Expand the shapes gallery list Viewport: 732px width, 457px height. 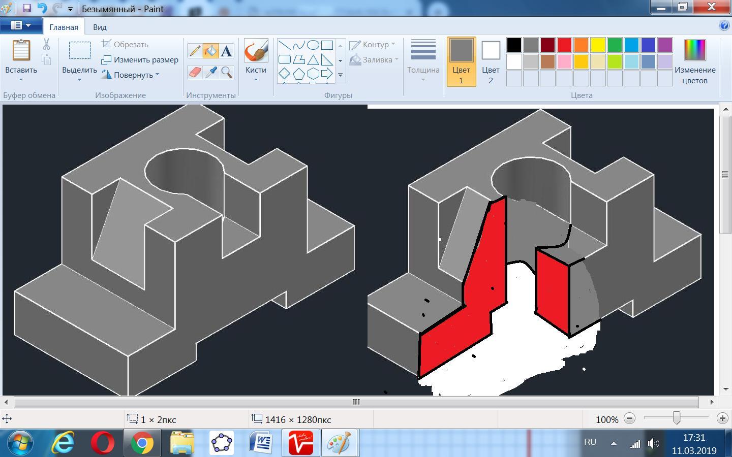coord(340,75)
